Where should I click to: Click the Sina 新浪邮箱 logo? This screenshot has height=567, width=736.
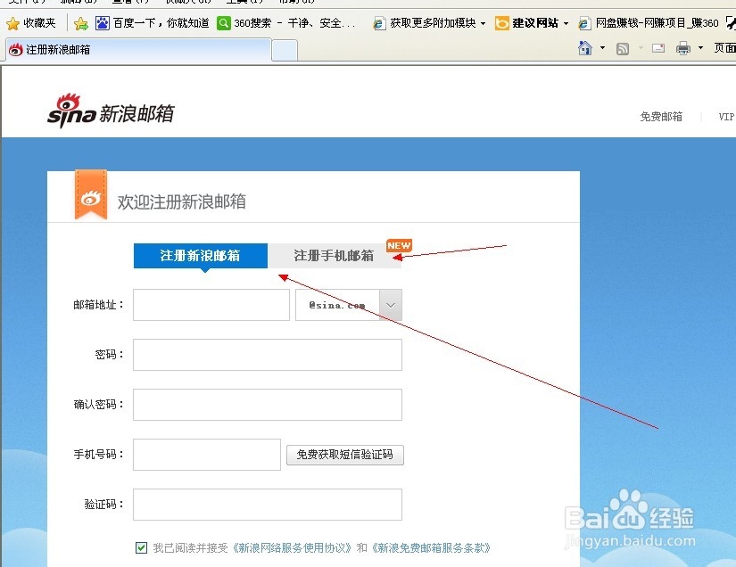click(111, 111)
